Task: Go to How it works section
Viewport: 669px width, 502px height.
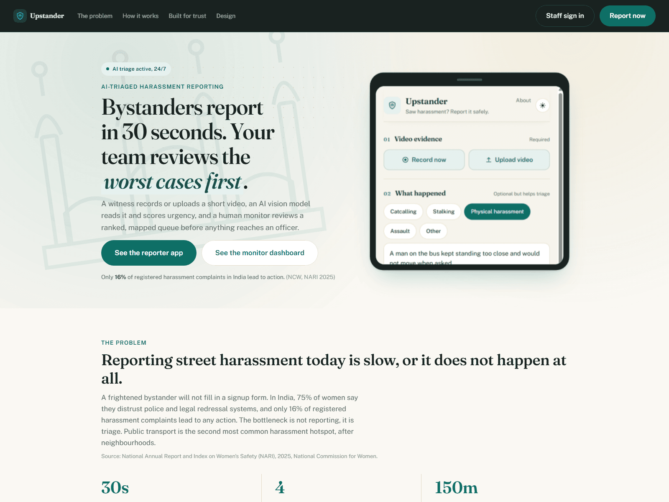Action: pos(140,16)
